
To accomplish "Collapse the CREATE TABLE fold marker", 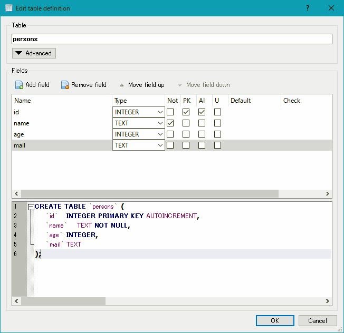I will (31, 207).
